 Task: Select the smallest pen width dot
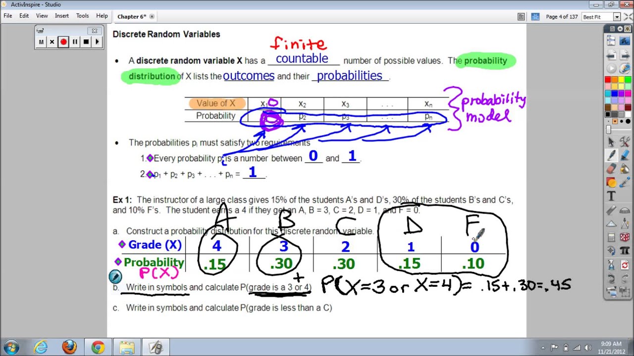[608, 121]
